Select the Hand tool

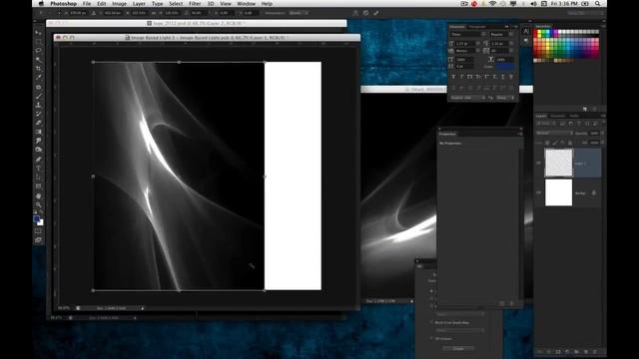(x=38, y=195)
